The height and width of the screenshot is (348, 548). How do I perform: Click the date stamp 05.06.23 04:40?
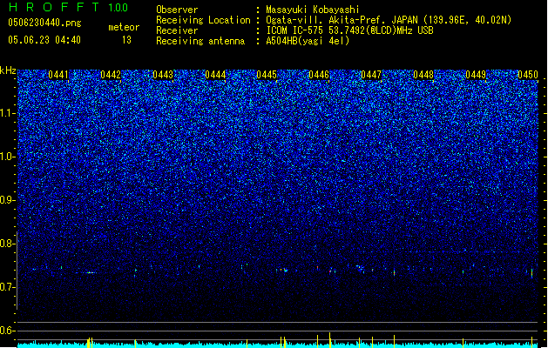tap(44, 40)
